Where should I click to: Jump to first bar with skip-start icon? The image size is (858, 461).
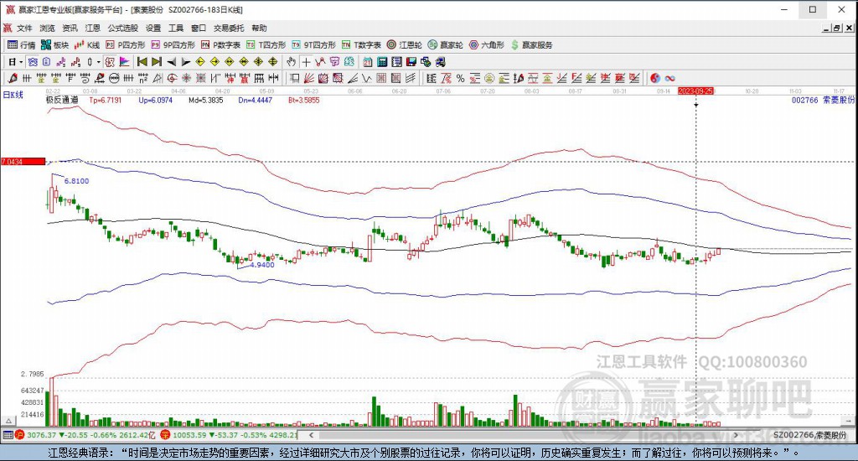(142, 62)
